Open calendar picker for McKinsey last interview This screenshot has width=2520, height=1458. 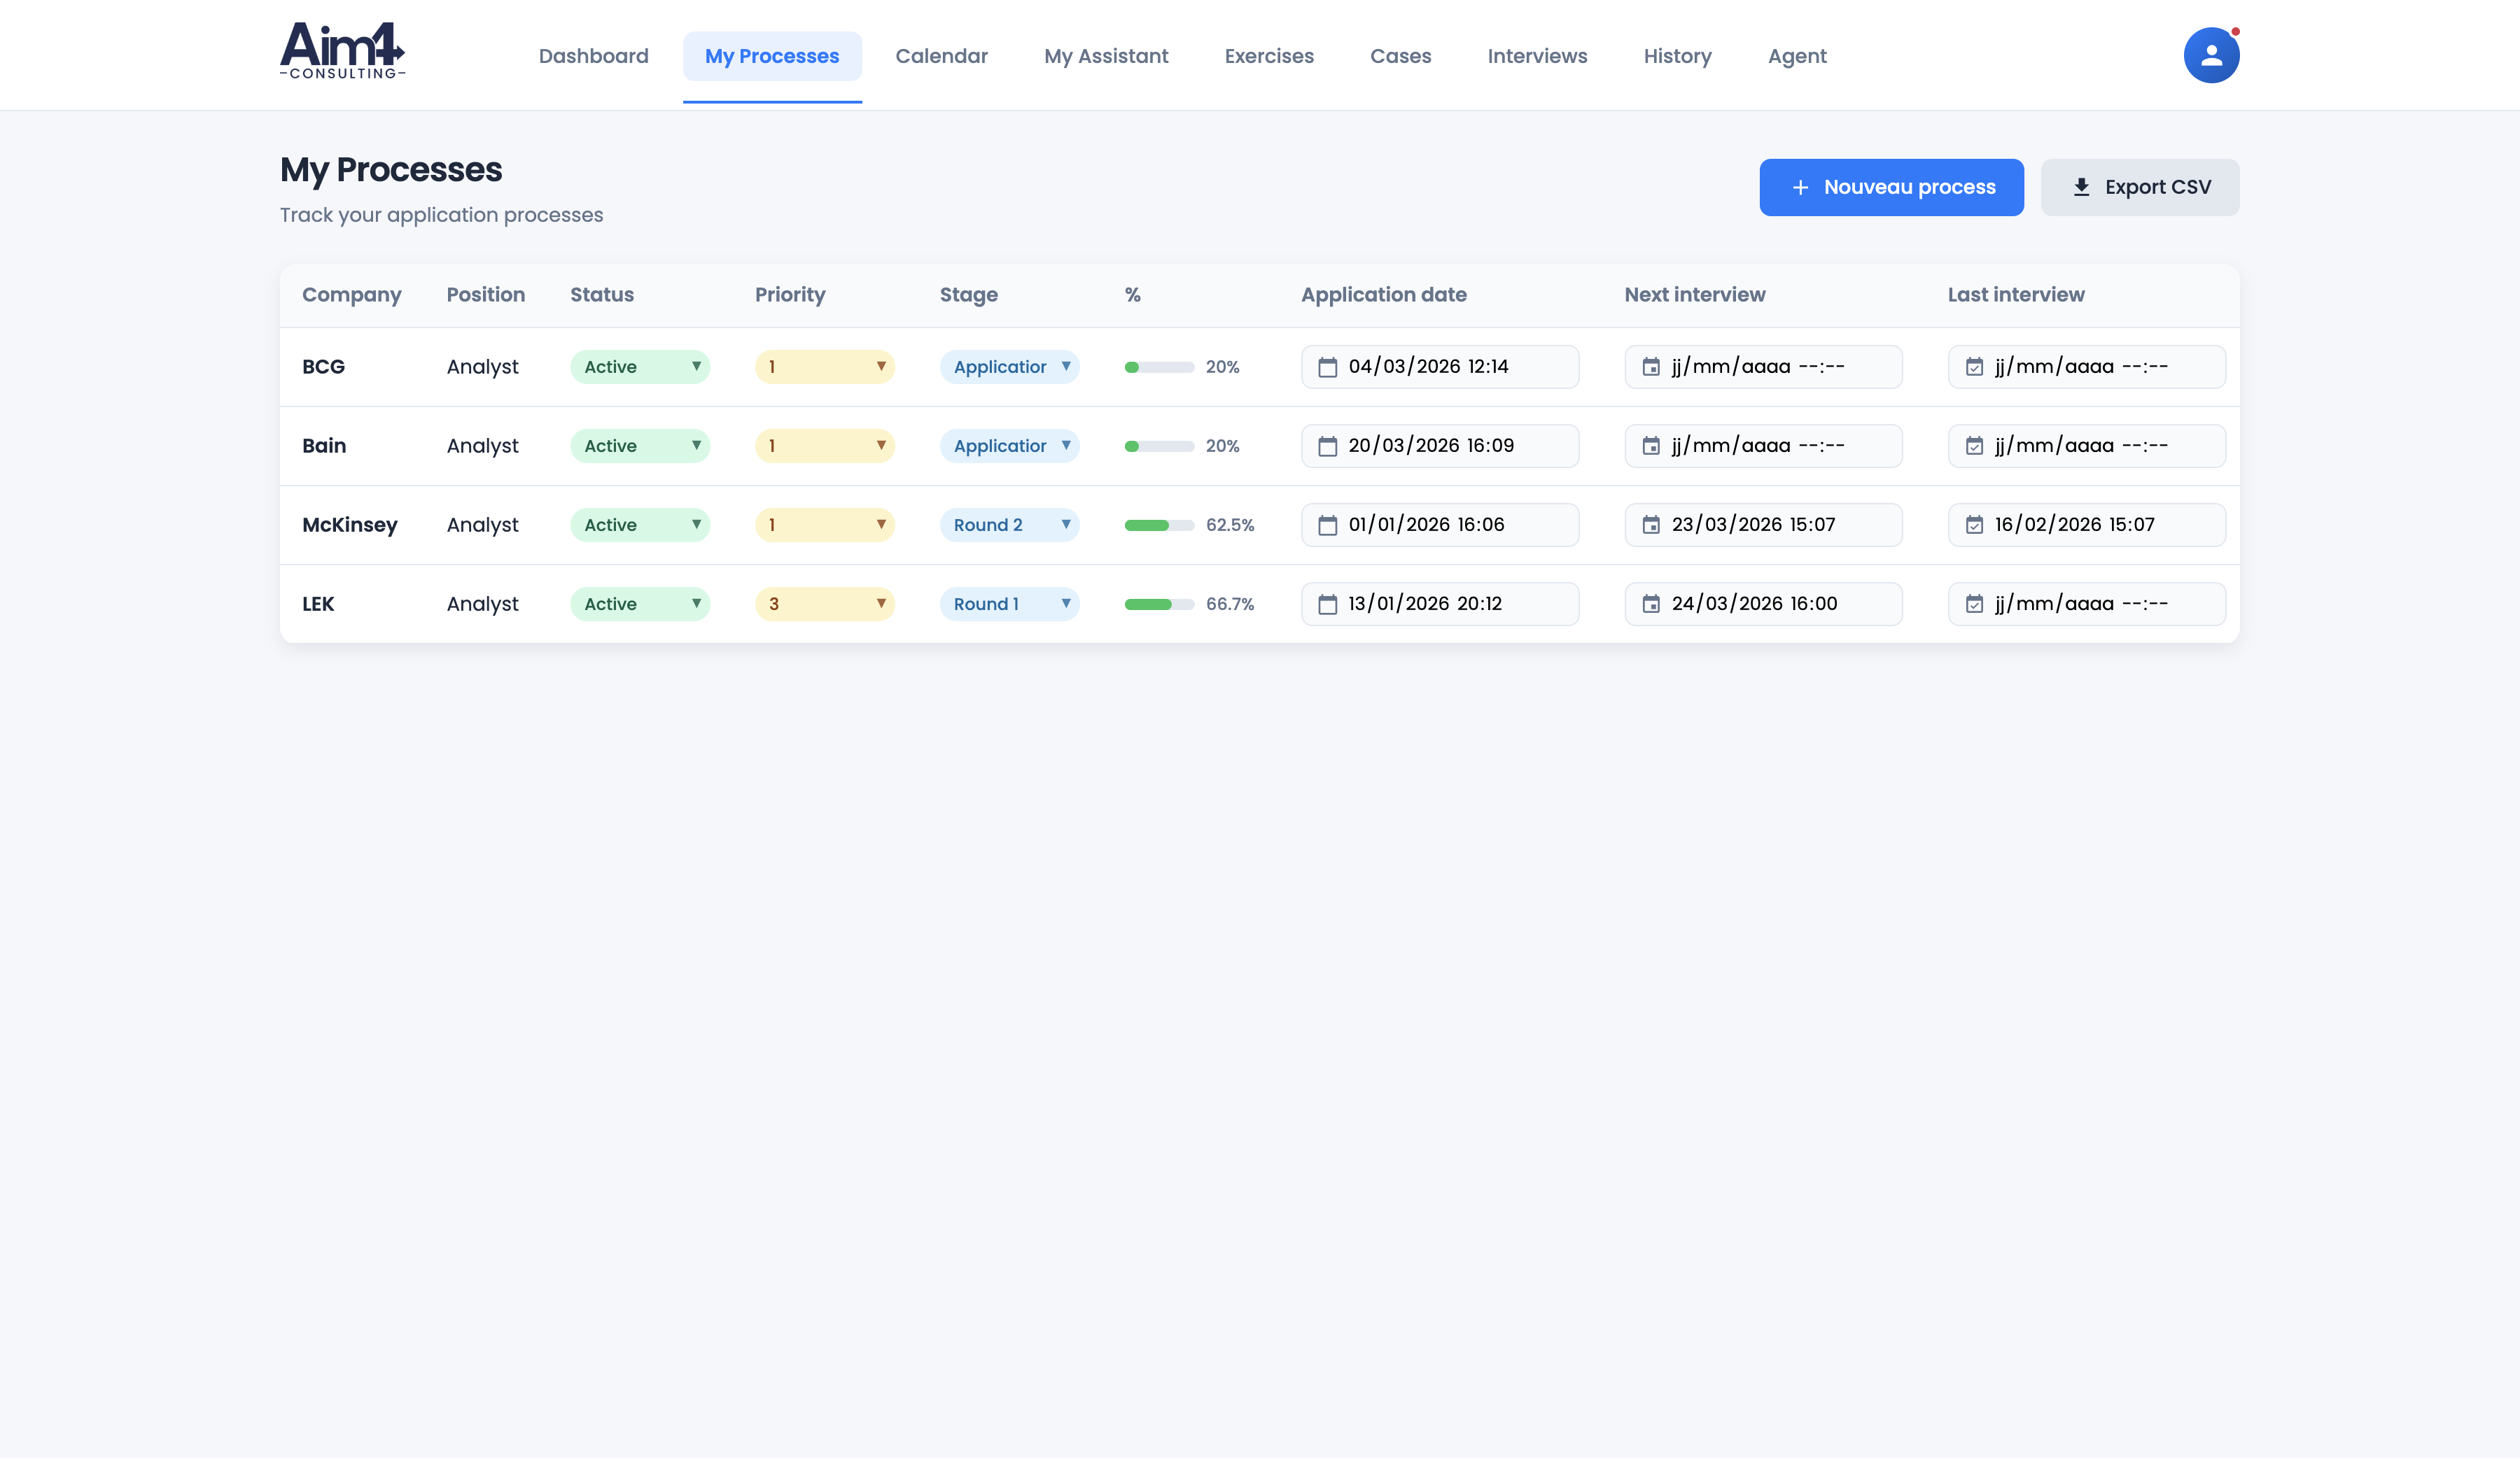click(x=1973, y=525)
